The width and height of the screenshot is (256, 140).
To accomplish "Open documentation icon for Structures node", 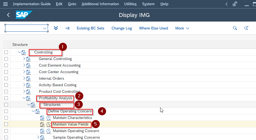I will point(33,105).
